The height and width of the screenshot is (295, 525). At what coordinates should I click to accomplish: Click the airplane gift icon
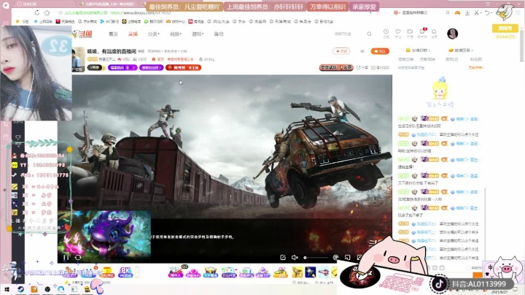(x=323, y=272)
